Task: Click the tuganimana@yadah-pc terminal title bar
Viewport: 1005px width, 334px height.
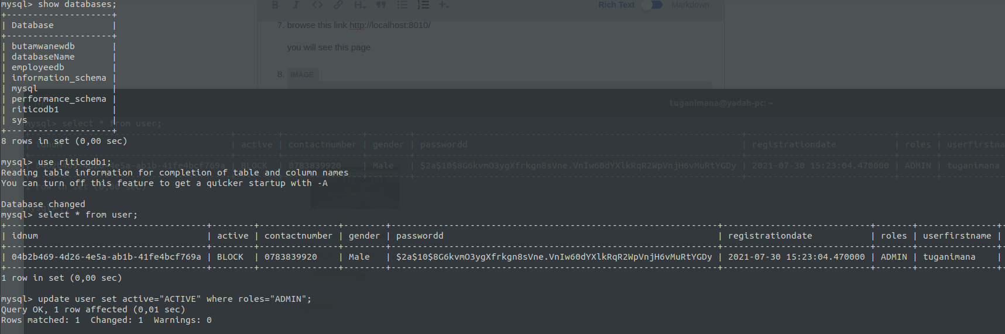Action: 721,103
